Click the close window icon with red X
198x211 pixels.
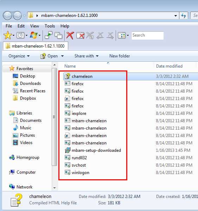pos(80,35)
